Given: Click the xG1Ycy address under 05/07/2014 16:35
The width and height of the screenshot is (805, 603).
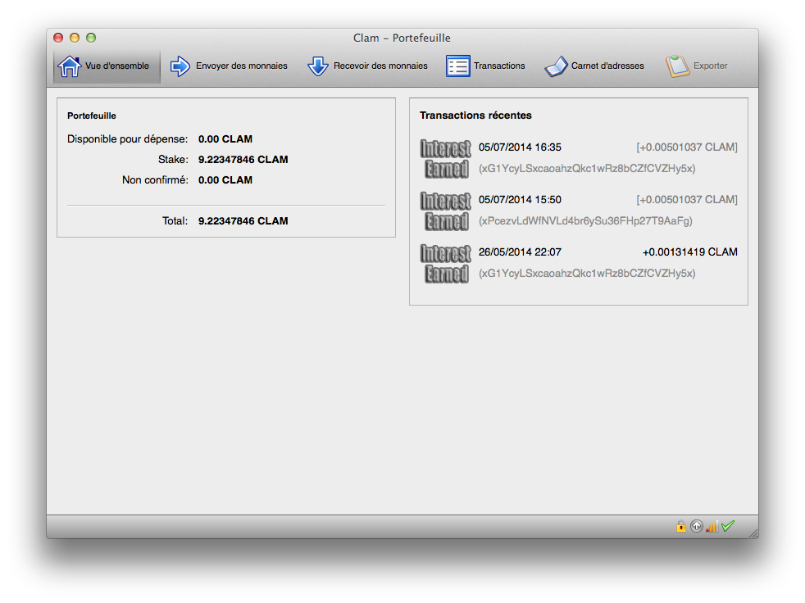Looking at the screenshot, I should tap(587, 168).
